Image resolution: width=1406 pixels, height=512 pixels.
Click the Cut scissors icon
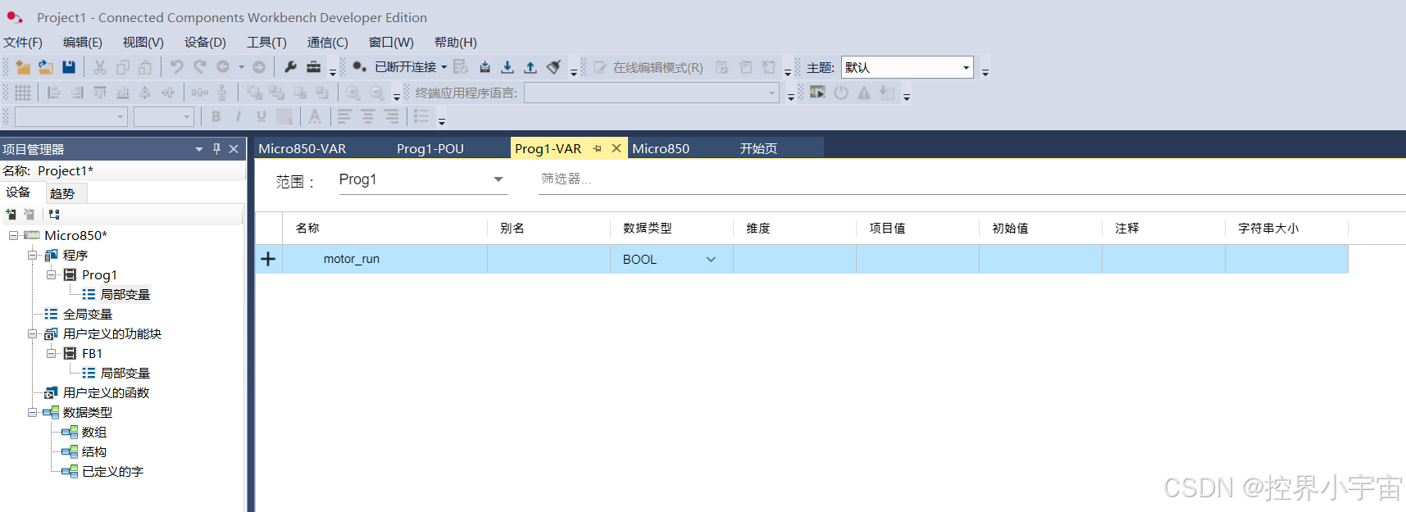tap(100, 67)
